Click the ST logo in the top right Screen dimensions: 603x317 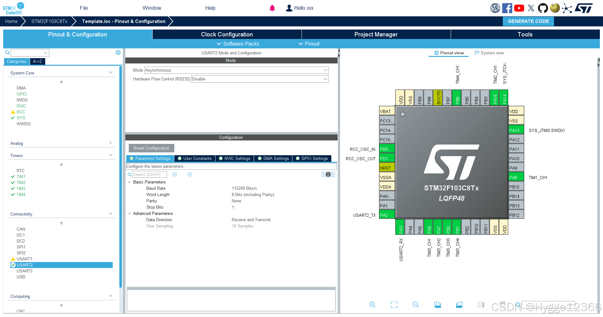pos(584,8)
